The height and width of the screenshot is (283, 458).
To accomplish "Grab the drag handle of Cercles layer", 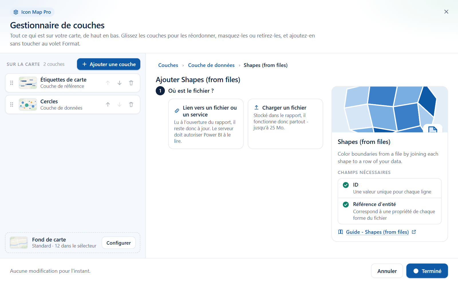I will 12,105.
